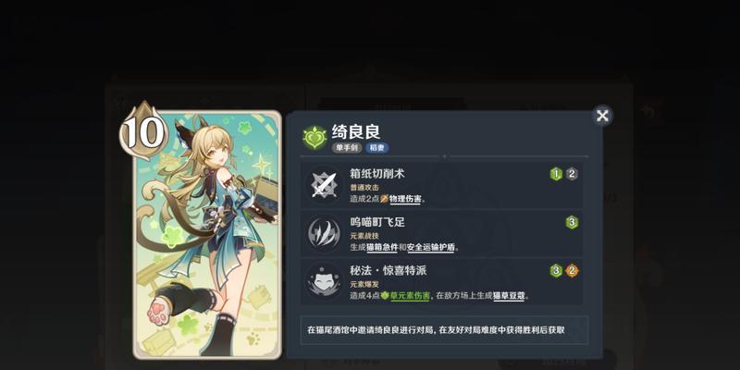Screen dimensions: 740x370
Task: Click the Dendro element icon beside 绮良良
Action: (x=314, y=138)
